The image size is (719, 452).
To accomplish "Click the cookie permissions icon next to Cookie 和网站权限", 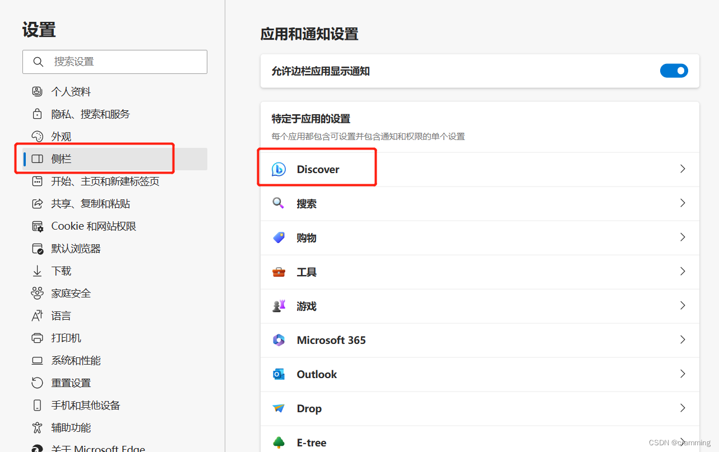I will tap(37, 226).
